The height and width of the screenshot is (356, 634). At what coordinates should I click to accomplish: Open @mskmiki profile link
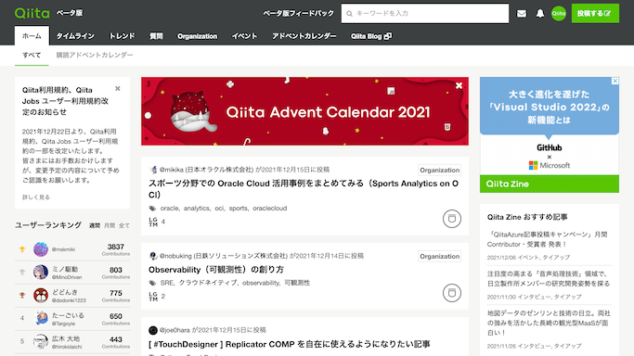coord(63,249)
